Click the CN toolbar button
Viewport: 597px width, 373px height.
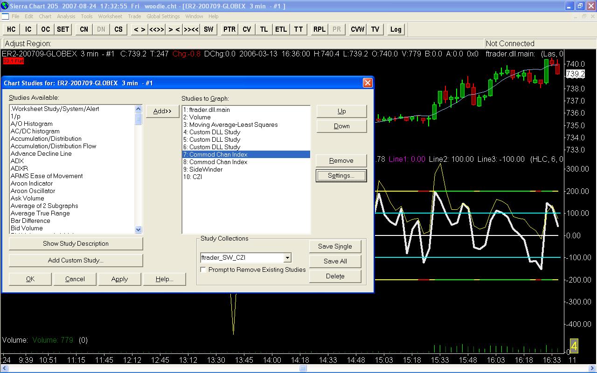[x=84, y=29]
